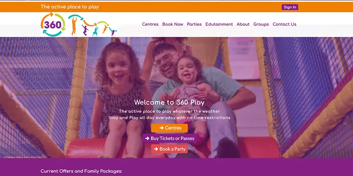353x176 pixels.
Task: Open the Edutainment section
Action: tap(219, 24)
